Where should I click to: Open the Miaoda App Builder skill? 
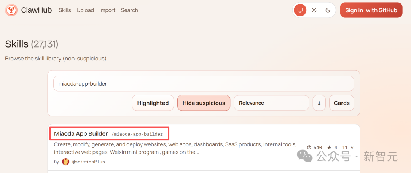[x=81, y=134]
